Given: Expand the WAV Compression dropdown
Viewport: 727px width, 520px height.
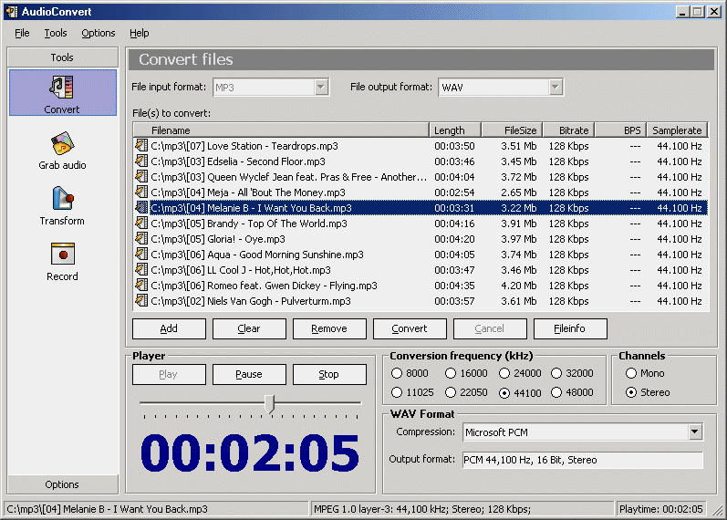Looking at the screenshot, I should [695, 432].
